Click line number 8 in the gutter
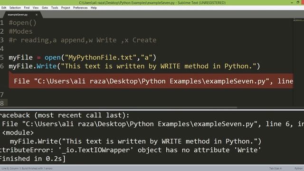Viewport: 304px width, 171px height. point(2,104)
